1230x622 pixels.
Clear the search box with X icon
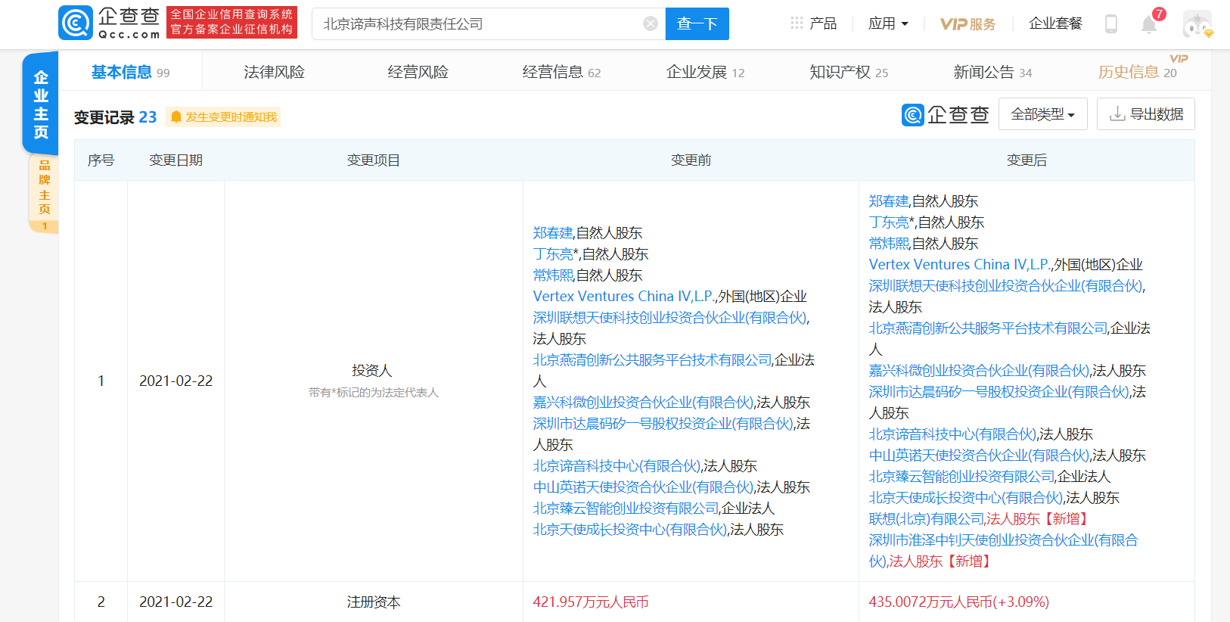pos(651,23)
